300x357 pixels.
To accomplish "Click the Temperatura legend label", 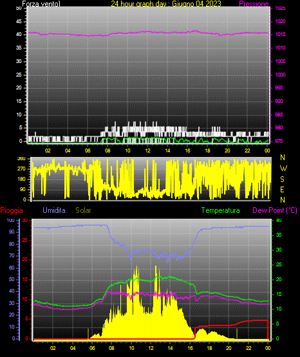I will pos(221,210).
